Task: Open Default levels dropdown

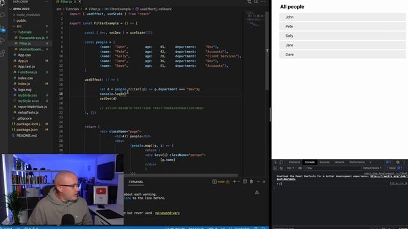Action: (372, 168)
